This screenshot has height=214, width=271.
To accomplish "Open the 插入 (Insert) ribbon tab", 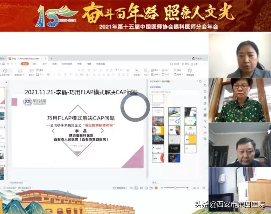I will pyautogui.click(x=35, y=64).
